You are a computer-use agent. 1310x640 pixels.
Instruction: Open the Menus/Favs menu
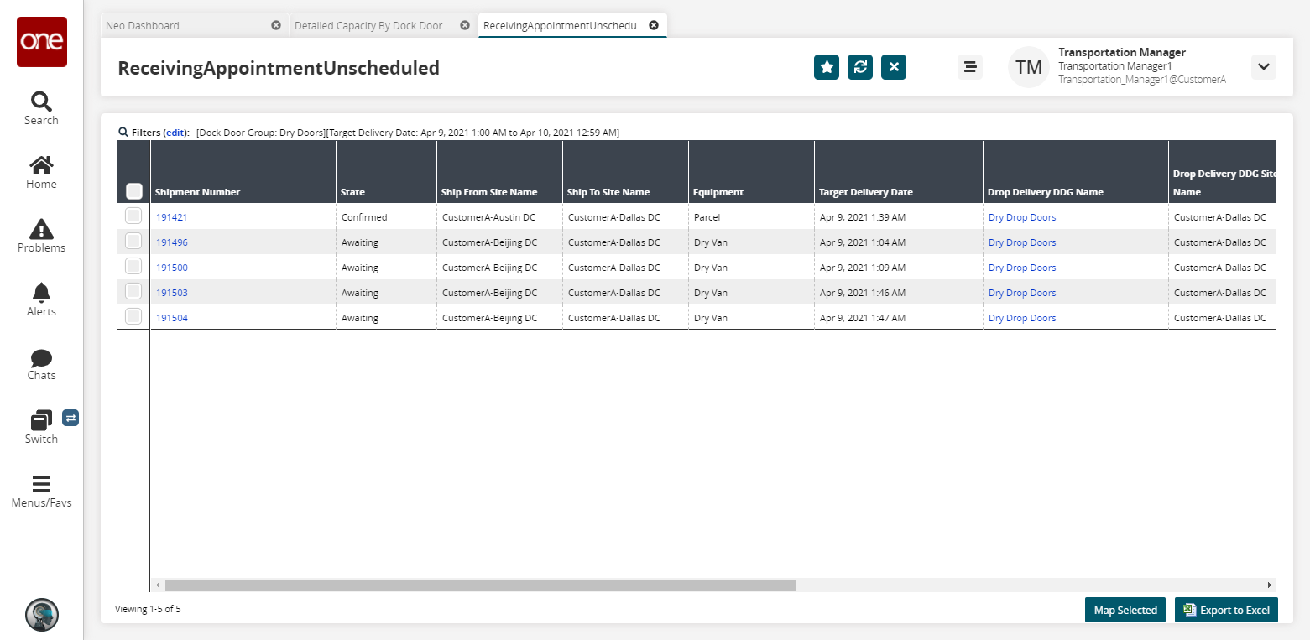pos(41,492)
